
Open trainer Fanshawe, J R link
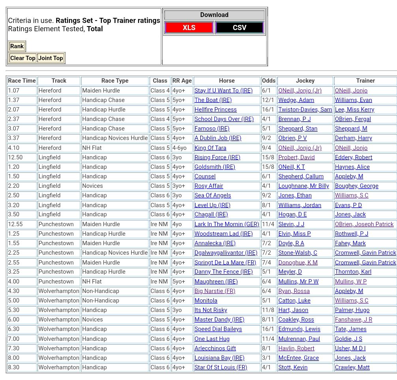(x=353, y=320)
